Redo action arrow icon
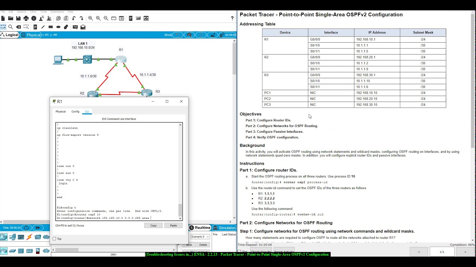This screenshot has height=267, width=476. coord(81,18)
